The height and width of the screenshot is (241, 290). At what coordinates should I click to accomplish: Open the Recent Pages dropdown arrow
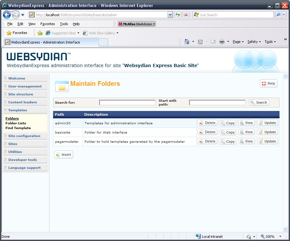pos(23,15)
